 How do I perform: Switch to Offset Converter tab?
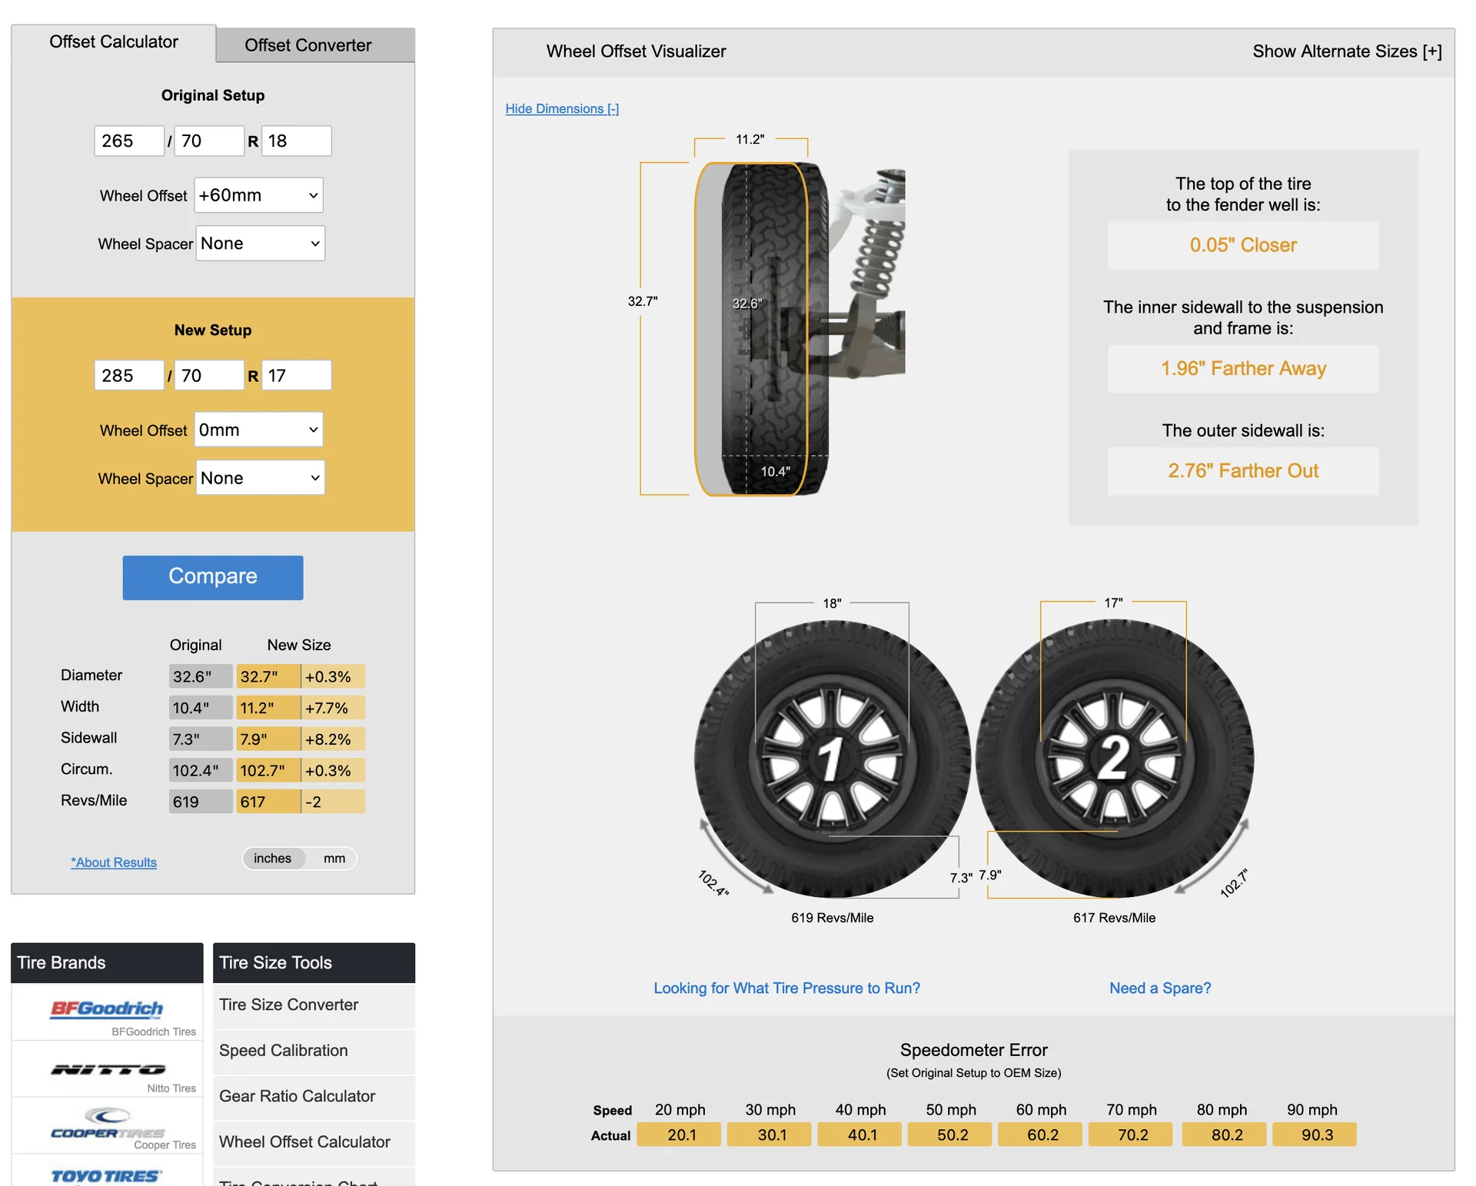pyautogui.click(x=307, y=45)
